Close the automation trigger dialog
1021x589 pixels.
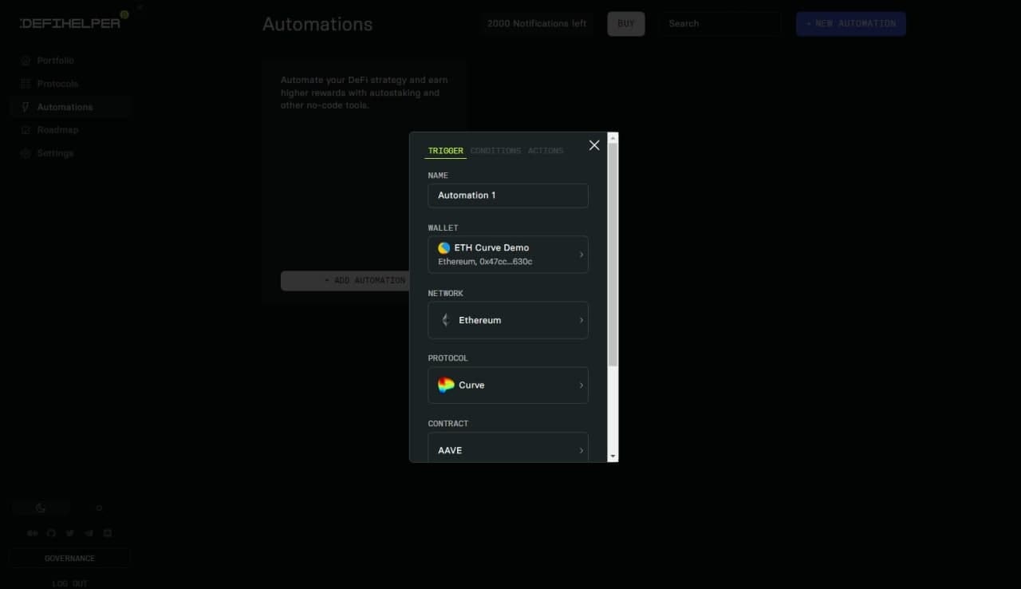593,145
